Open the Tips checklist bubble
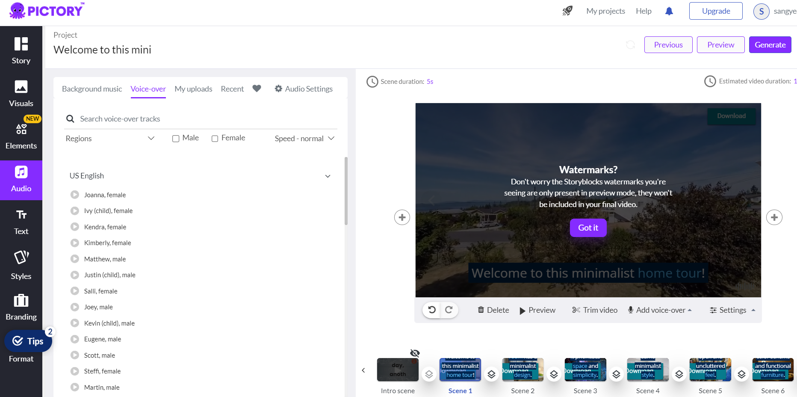This screenshot has width=797, height=397. tap(28, 341)
